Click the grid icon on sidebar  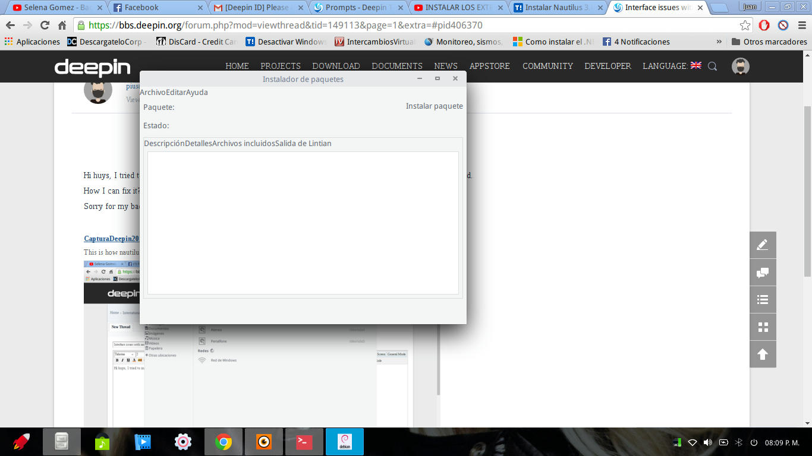[x=763, y=327]
